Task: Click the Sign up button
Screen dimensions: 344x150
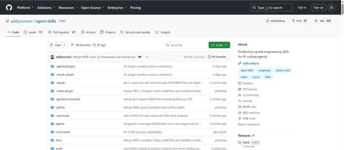Action: coord(318,7)
